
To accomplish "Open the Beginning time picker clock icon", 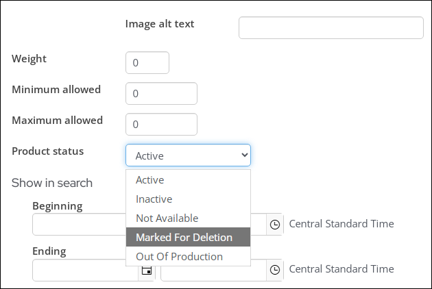I will pos(275,225).
